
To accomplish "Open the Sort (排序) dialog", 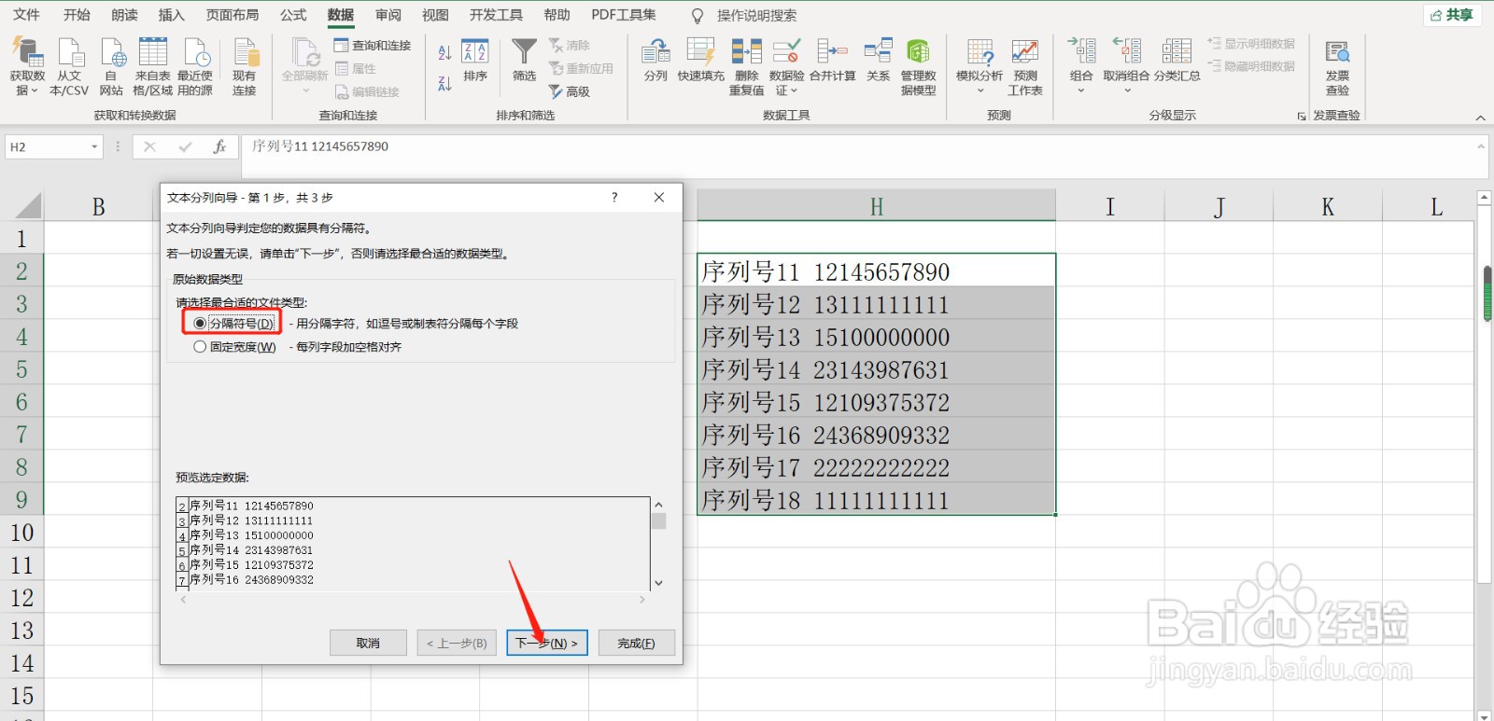I will (x=475, y=61).
